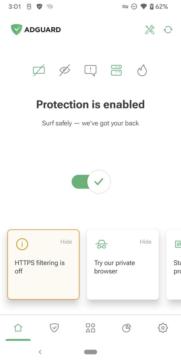
Task: Open the DNS protection server icon
Action: tap(116, 70)
